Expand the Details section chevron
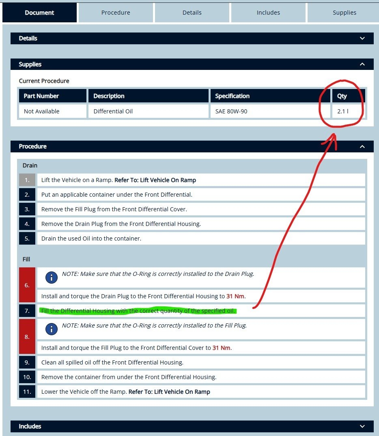 [x=362, y=38]
